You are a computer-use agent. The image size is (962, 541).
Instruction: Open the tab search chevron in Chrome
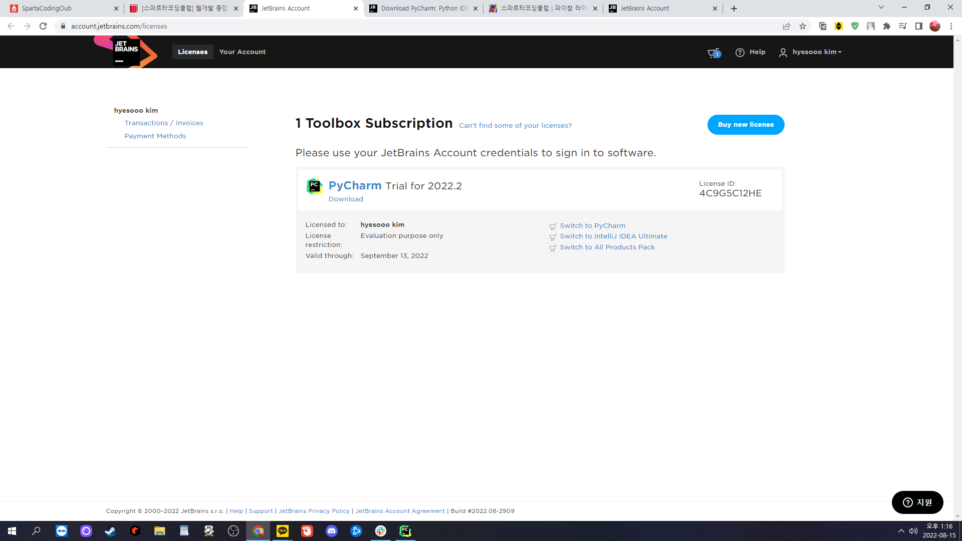tap(881, 8)
